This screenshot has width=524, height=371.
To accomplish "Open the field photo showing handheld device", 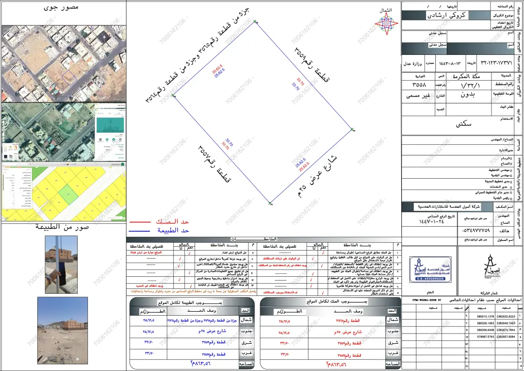I will [x=61, y=265].
